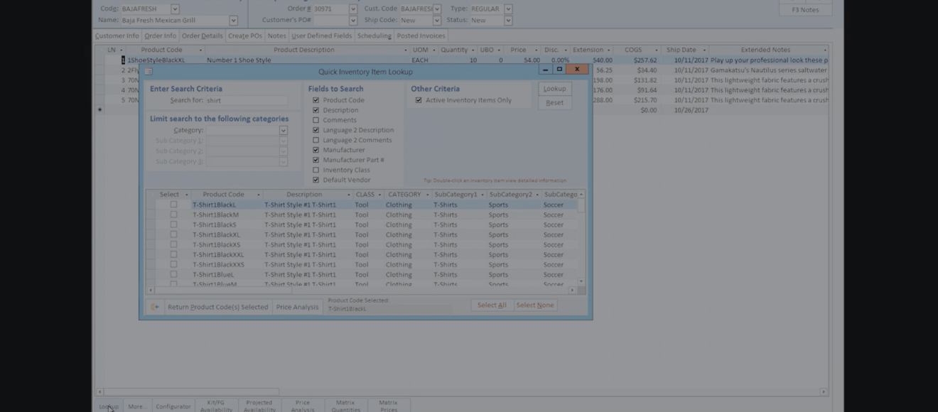The width and height of the screenshot is (938, 412).
Task: Click the form icon in lookup title bar
Action: pos(149,72)
